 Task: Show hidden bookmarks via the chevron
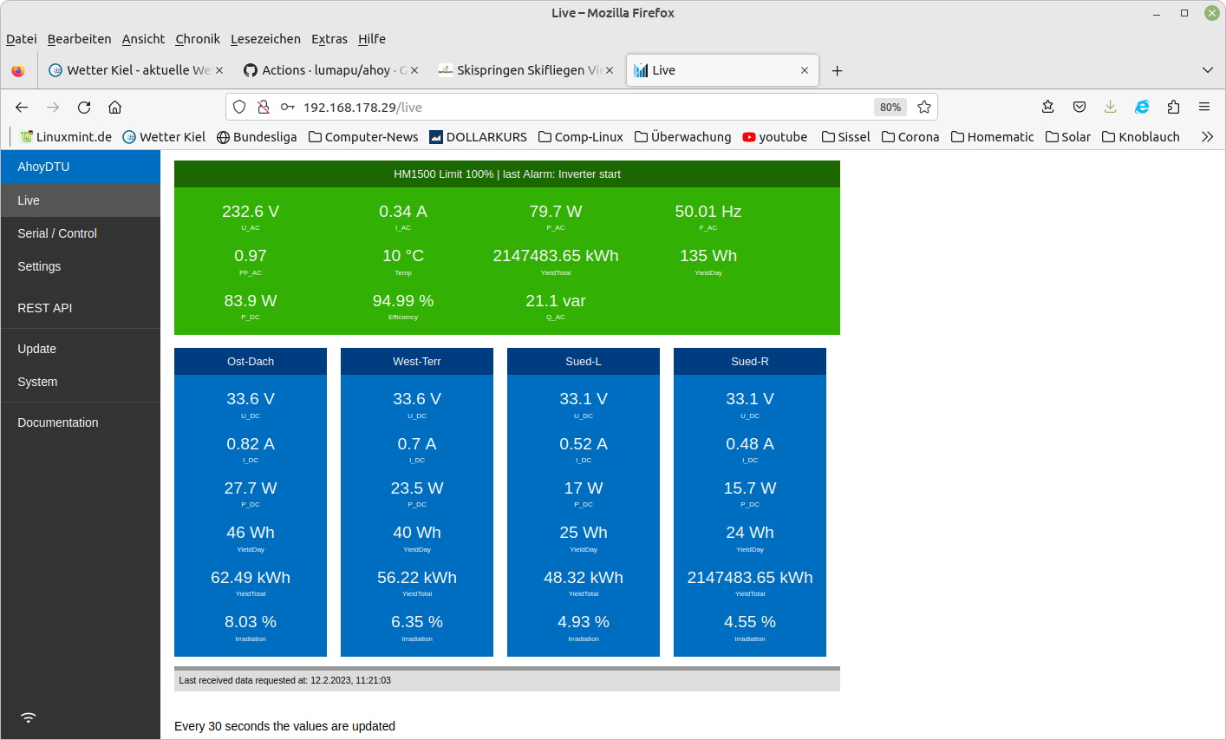tap(1207, 136)
